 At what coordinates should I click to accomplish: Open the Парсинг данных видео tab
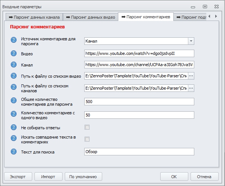90,17
